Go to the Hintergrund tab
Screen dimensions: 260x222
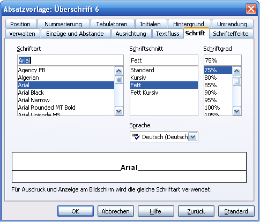click(x=189, y=24)
